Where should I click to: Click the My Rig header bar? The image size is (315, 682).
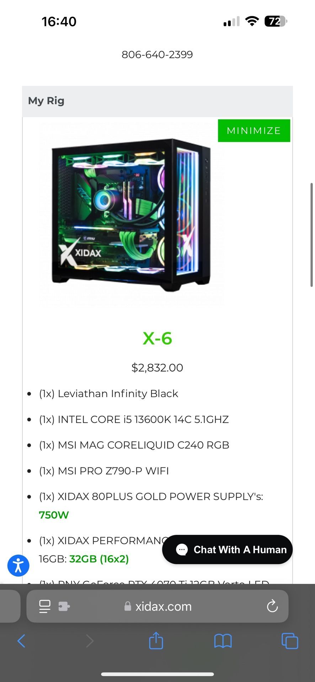(x=157, y=101)
